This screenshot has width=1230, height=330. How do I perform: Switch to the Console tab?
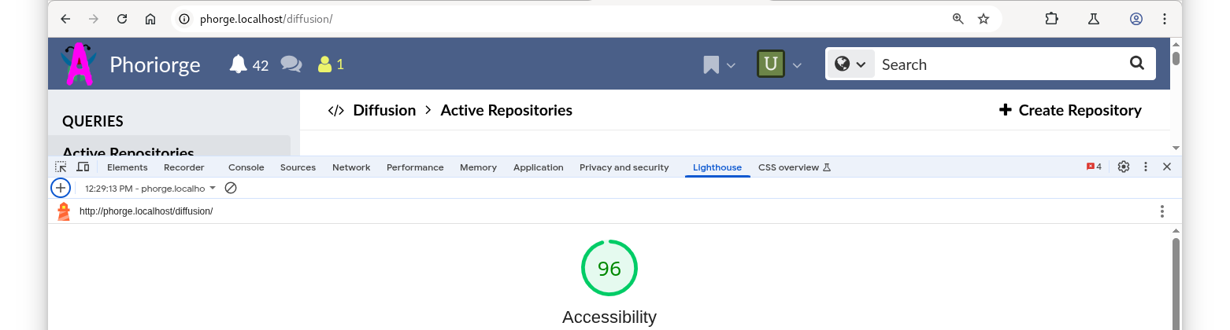246,167
